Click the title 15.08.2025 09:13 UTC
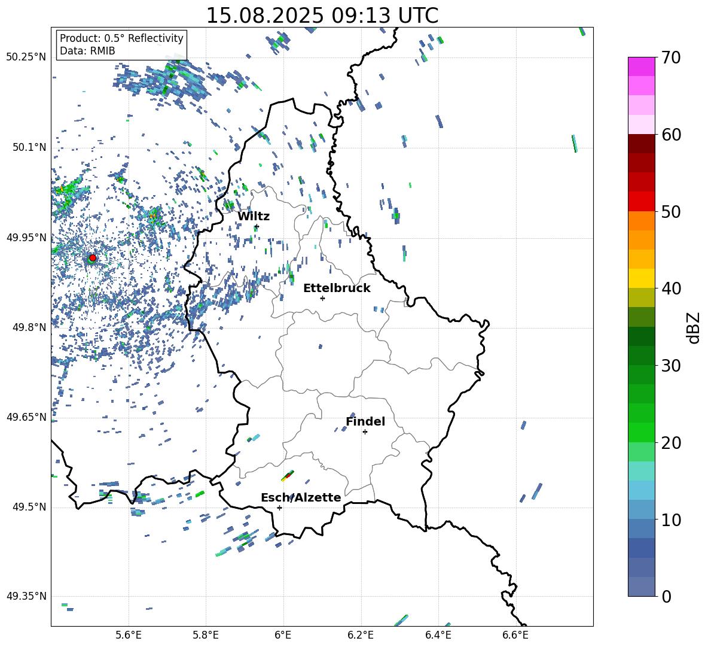Screen dimensions: 708x647 tap(322, 16)
